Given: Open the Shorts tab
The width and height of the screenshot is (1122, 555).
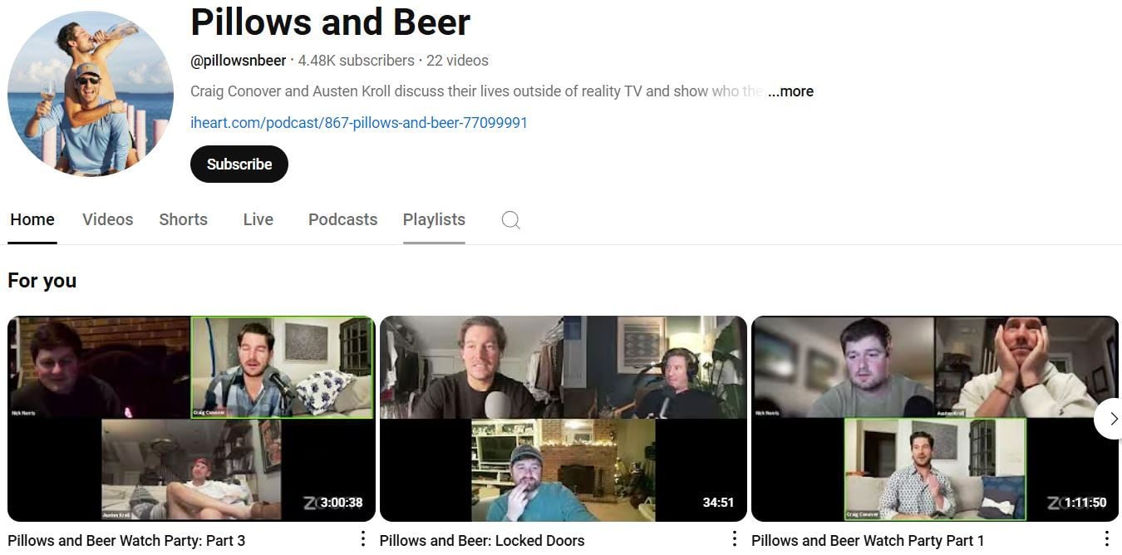Looking at the screenshot, I should (183, 219).
